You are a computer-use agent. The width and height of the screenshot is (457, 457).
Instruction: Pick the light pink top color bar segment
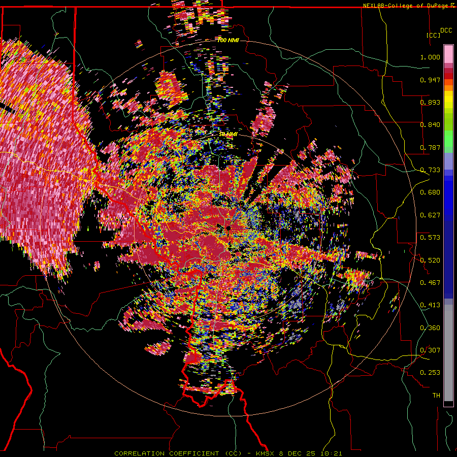pos(448,54)
